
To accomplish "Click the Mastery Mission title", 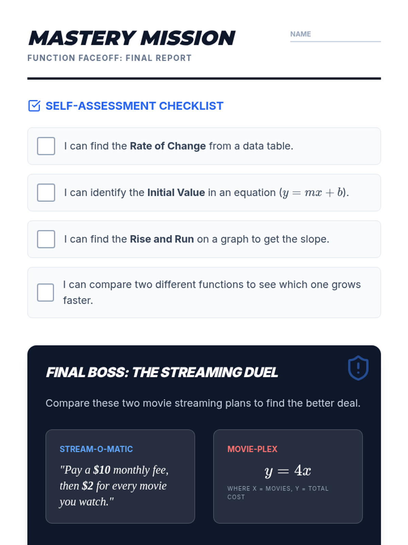I will (x=132, y=38).
